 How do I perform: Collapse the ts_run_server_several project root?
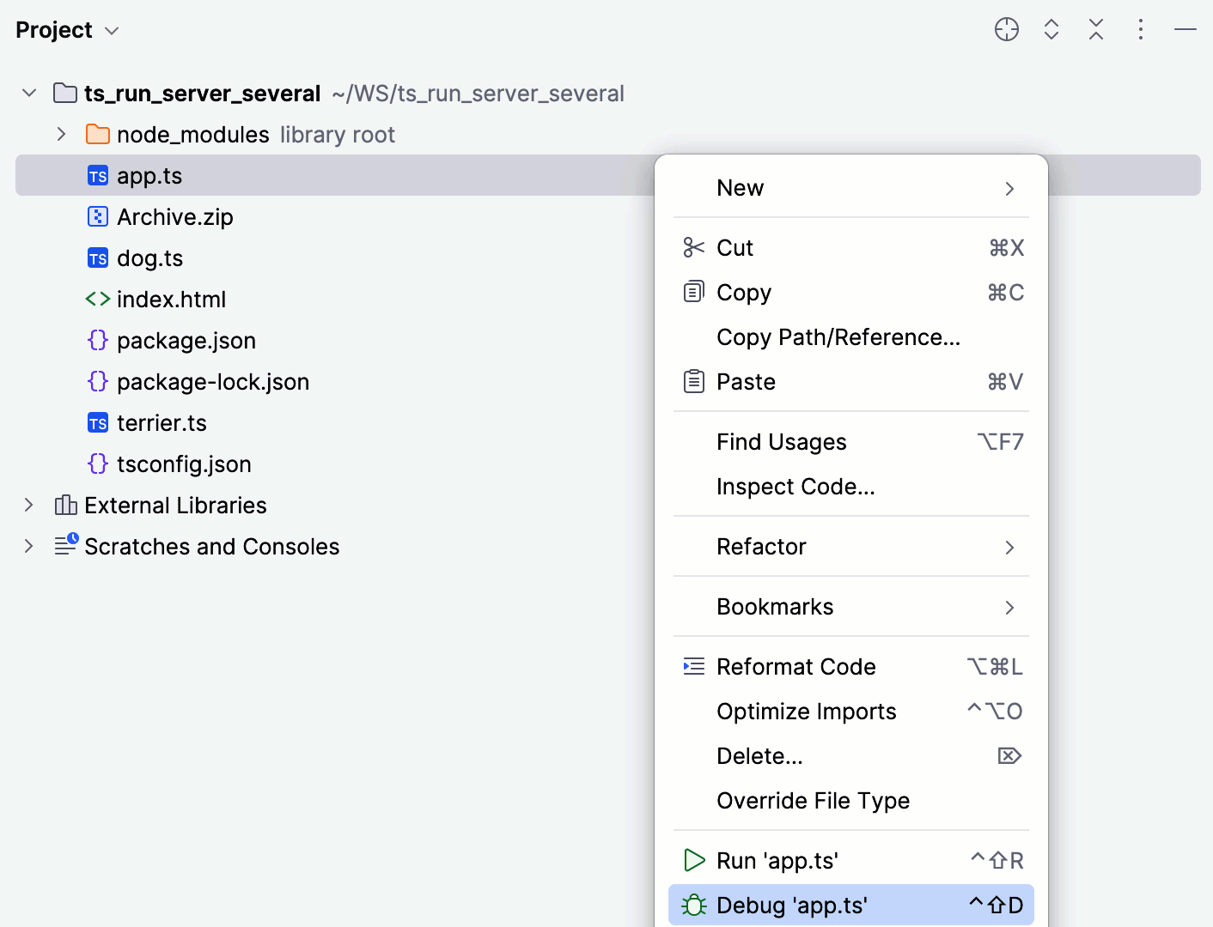(28, 93)
